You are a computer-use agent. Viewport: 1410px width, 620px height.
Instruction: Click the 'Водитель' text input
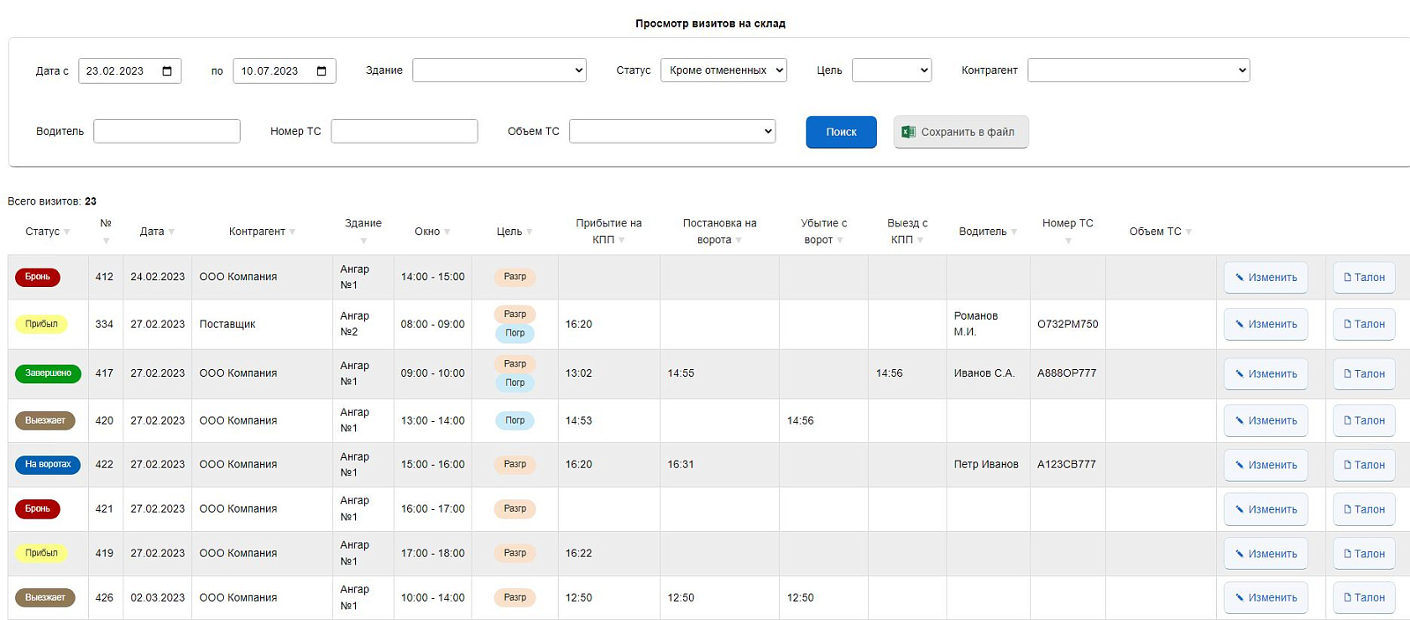(x=167, y=131)
